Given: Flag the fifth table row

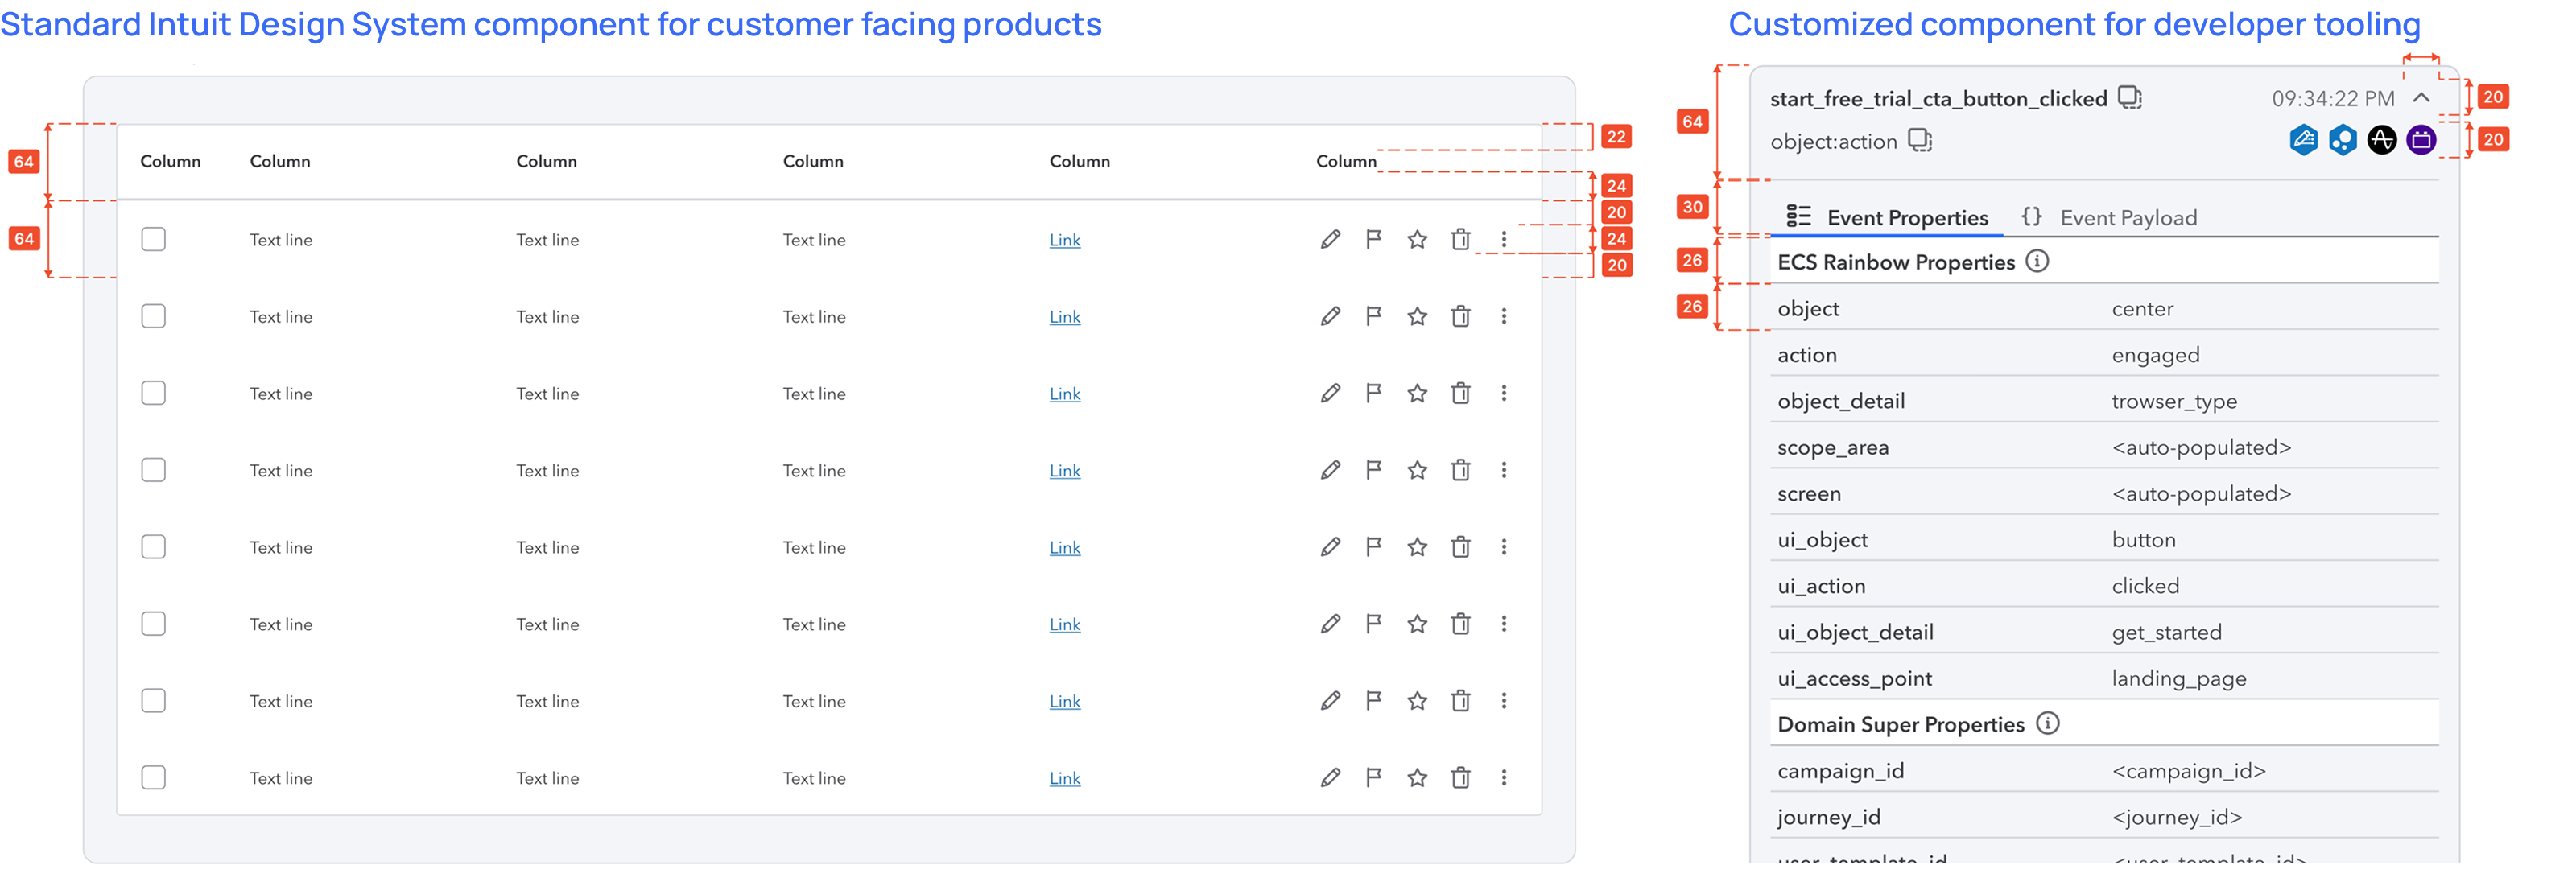Looking at the screenshot, I should pyautogui.click(x=1373, y=547).
